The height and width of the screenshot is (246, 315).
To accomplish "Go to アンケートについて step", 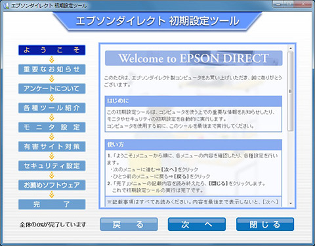I will tap(52, 89).
